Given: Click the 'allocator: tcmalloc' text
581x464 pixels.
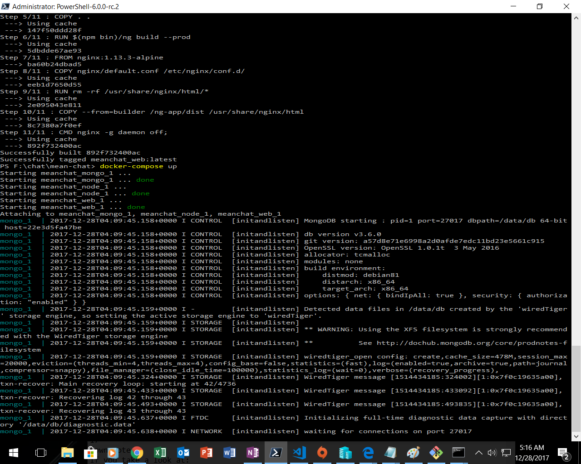Looking at the screenshot, I should pos(347,255).
